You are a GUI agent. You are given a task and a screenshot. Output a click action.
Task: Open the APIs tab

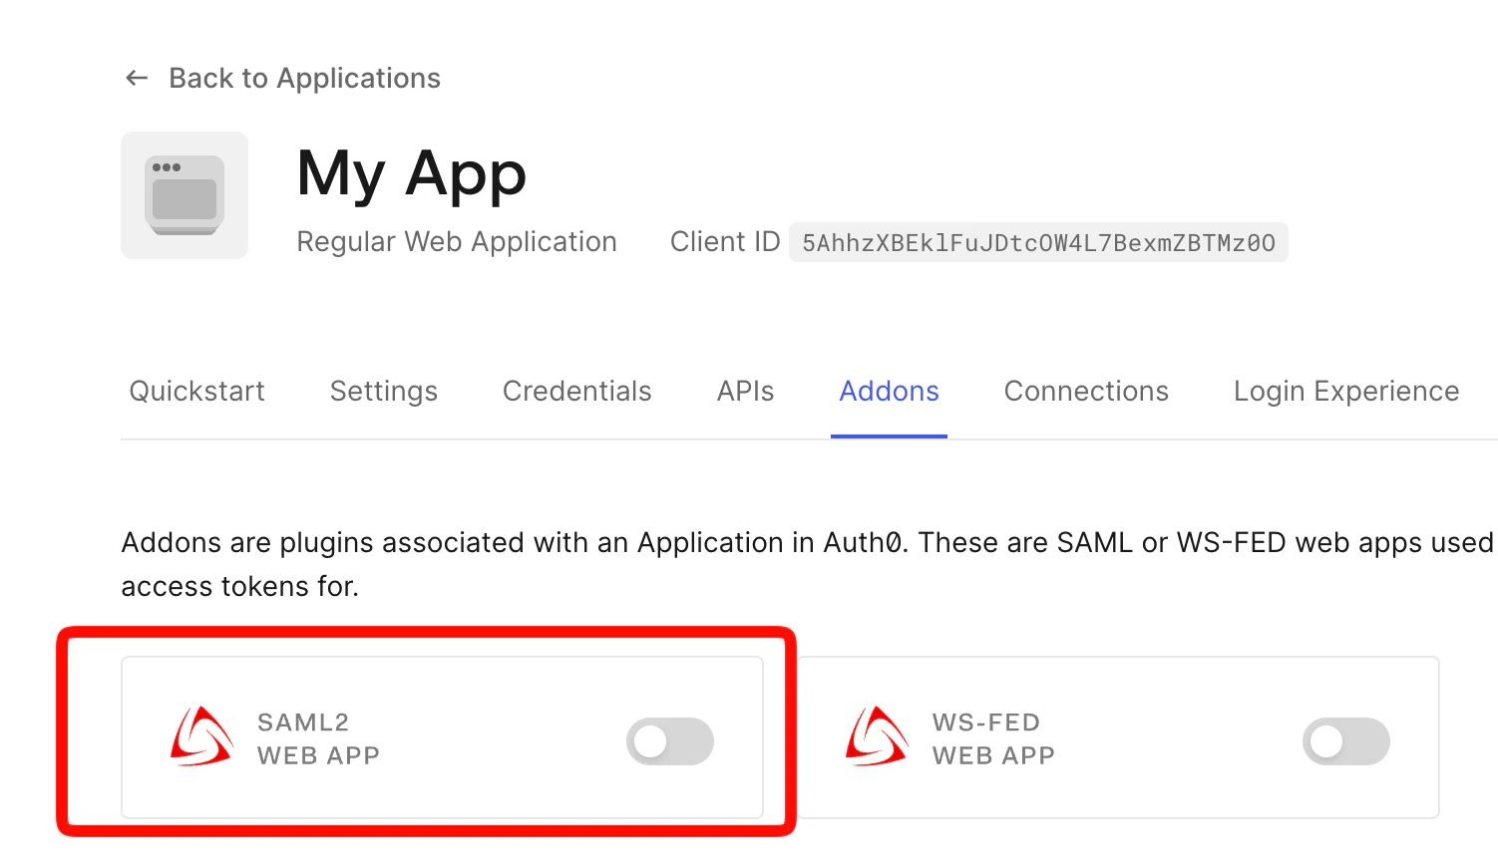(x=745, y=391)
